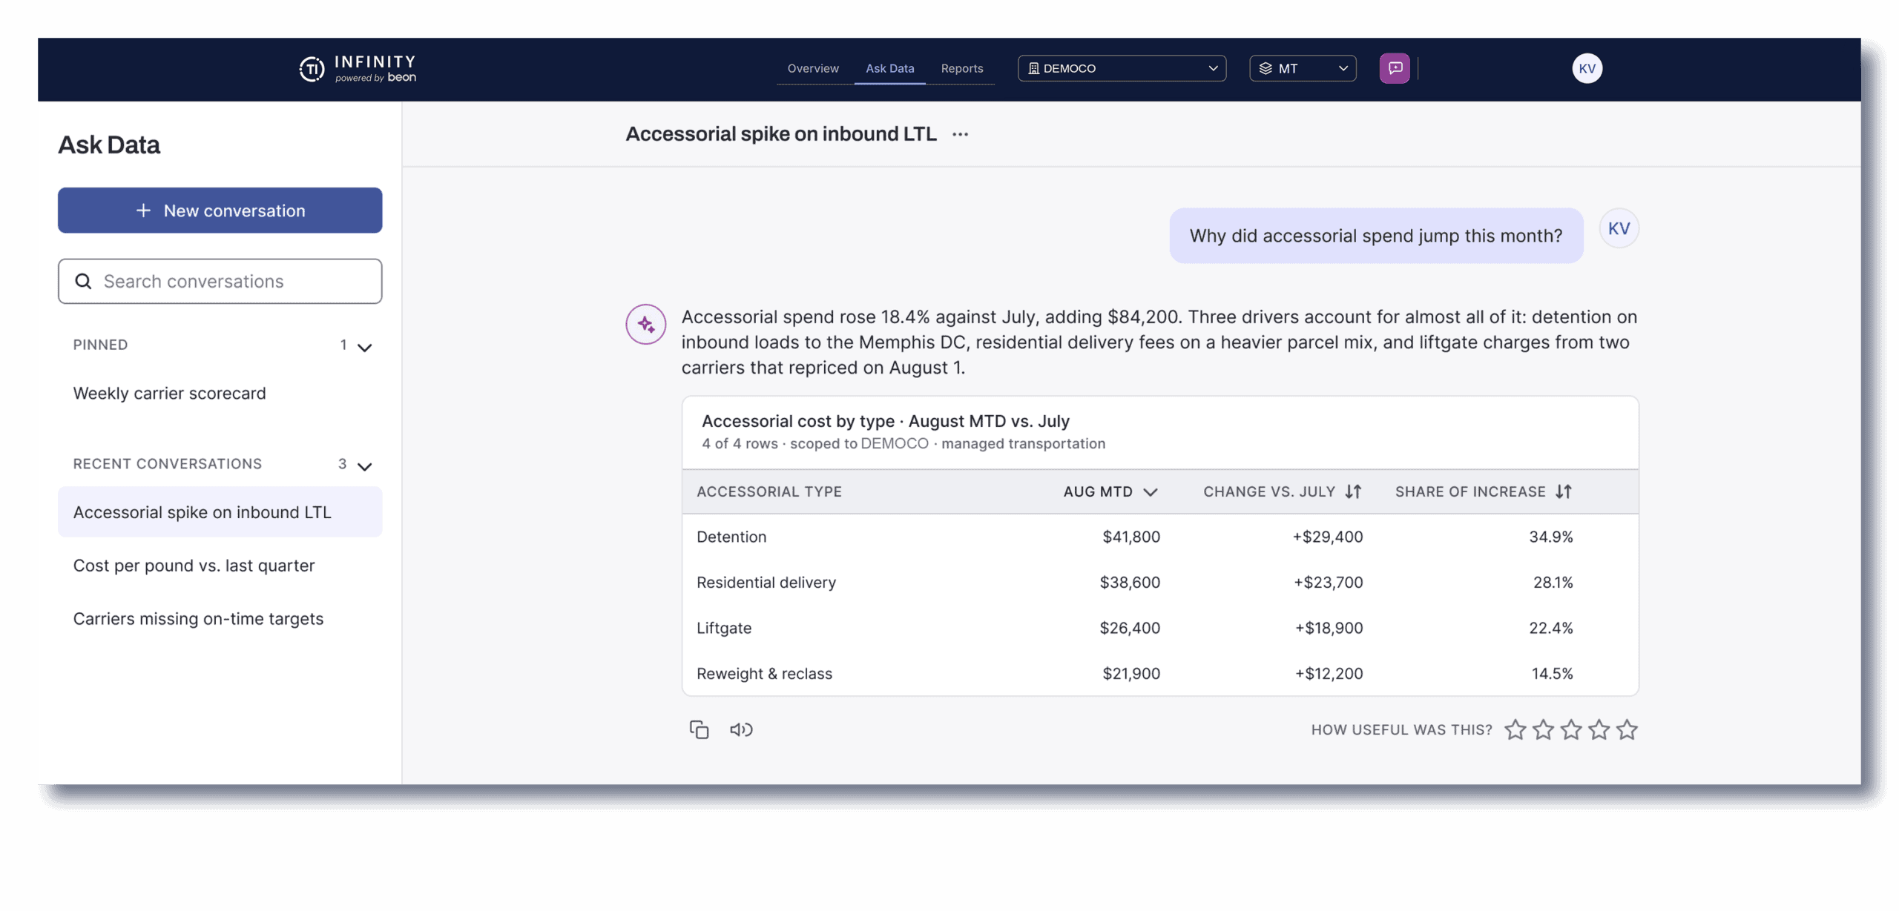Toggle Aug MTD sort chevron
1899x911 pixels.
click(x=1150, y=492)
